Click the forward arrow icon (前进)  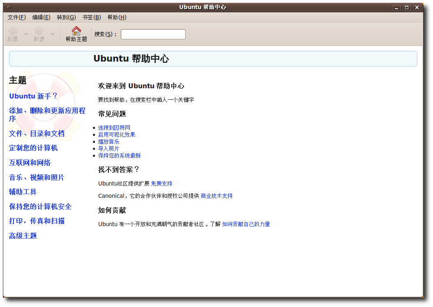point(39,31)
